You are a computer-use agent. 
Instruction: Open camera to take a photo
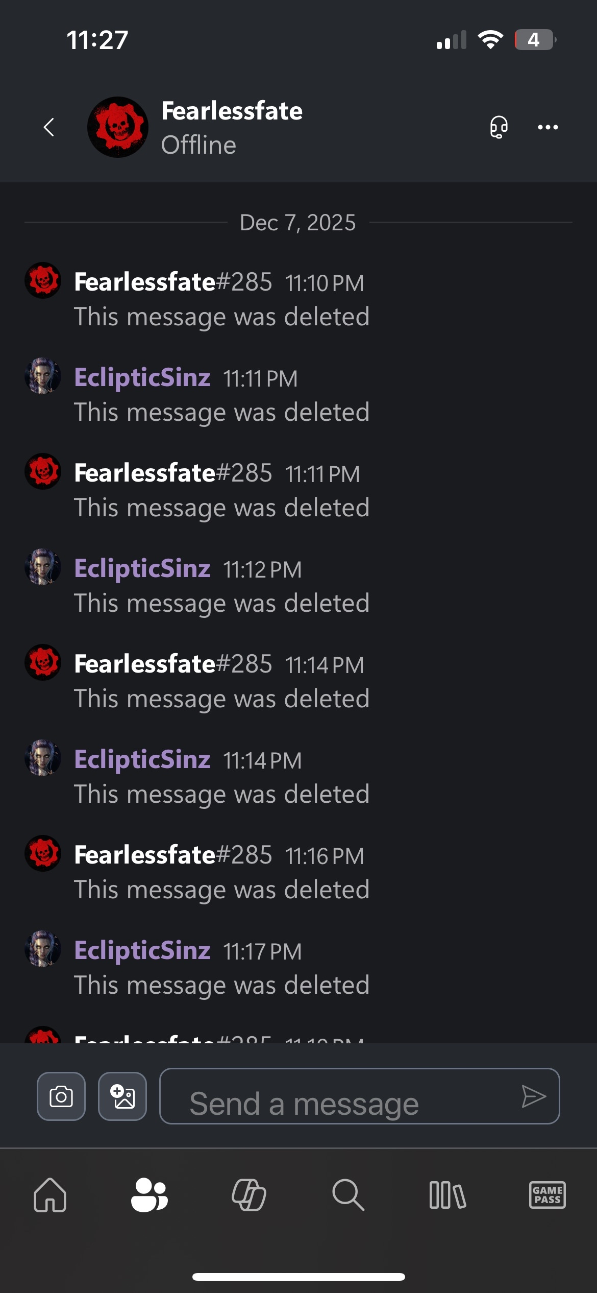[x=61, y=1096]
